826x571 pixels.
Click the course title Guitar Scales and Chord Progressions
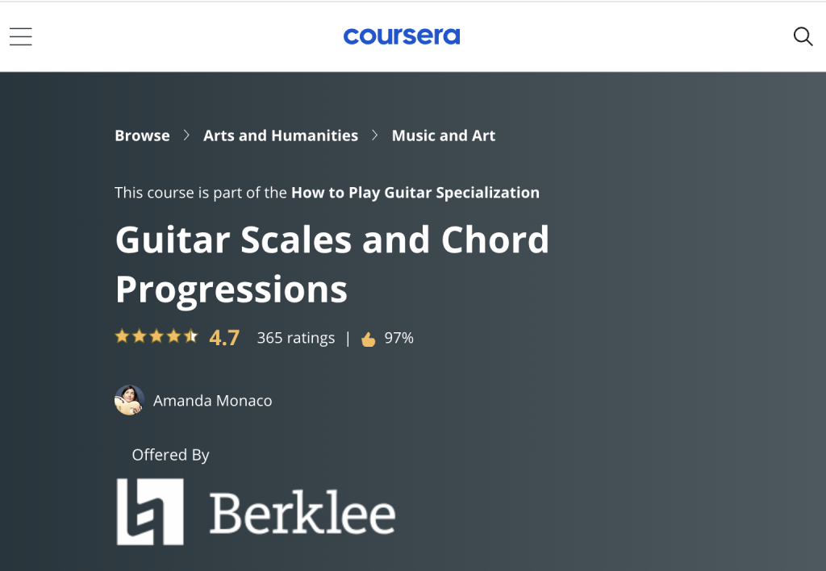click(333, 265)
